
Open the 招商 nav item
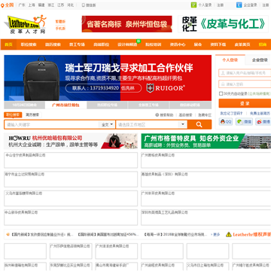pos(263,44)
